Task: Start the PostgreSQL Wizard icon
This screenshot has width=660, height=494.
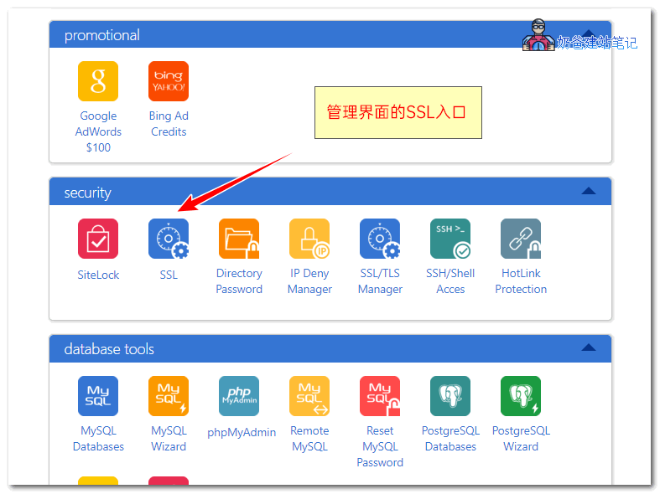Action: coord(521,396)
